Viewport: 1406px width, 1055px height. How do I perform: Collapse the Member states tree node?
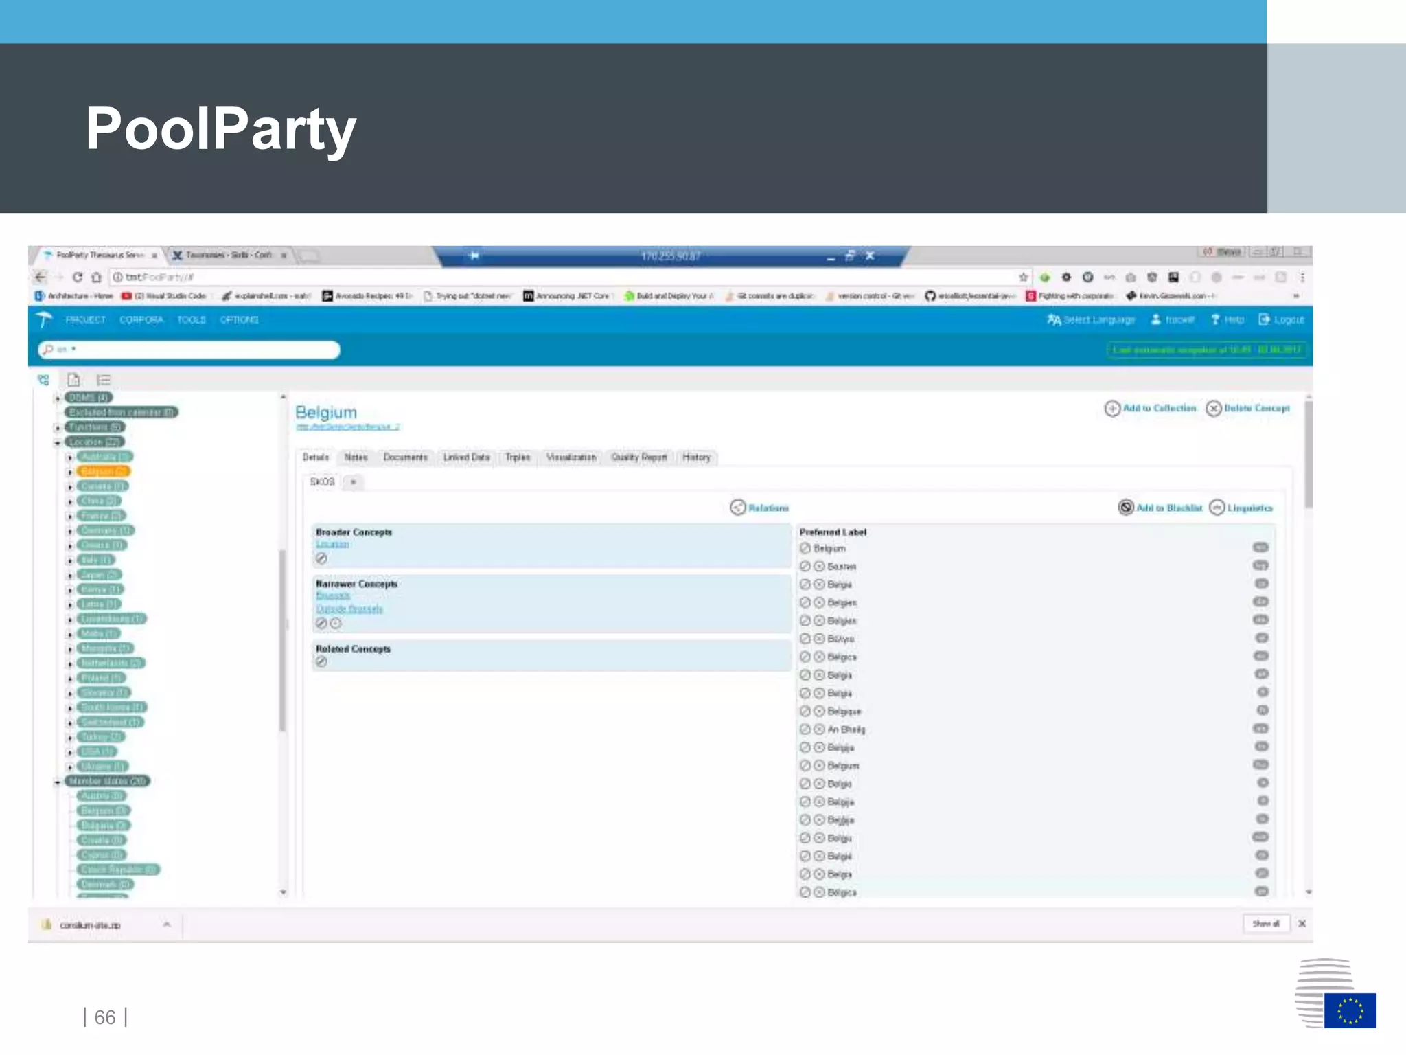tap(58, 782)
